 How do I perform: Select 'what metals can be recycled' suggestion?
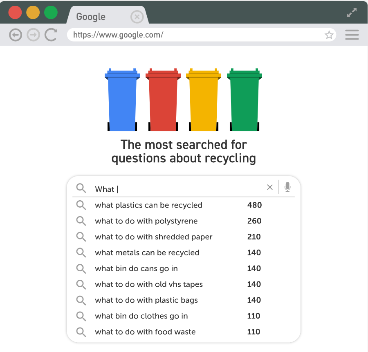pyautogui.click(x=147, y=253)
